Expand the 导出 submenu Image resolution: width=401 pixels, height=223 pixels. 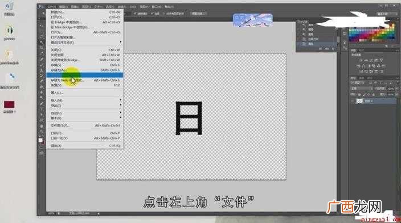pos(85,105)
